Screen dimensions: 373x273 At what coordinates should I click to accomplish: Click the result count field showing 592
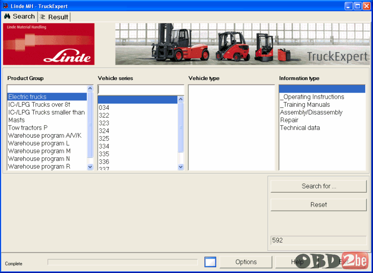pyautogui.click(x=318, y=240)
